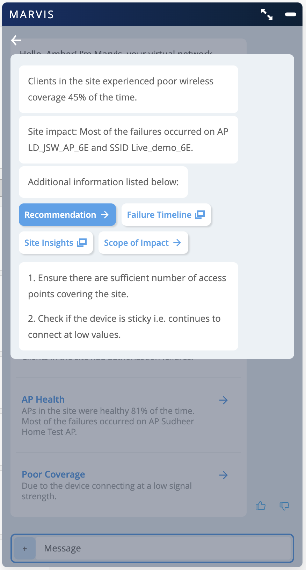Image resolution: width=306 pixels, height=570 pixels.
Task: Minimize the Marvis chat panel
Action: [290, 14]
